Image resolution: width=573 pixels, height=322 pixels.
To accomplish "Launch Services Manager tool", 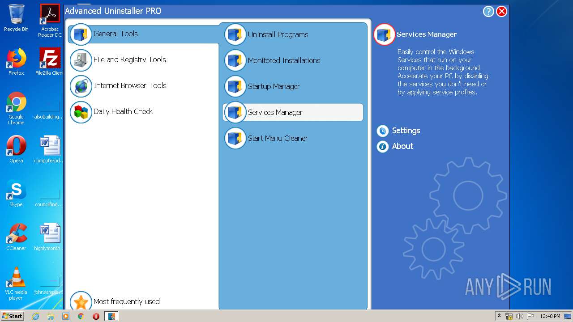I will coord(293,112).
